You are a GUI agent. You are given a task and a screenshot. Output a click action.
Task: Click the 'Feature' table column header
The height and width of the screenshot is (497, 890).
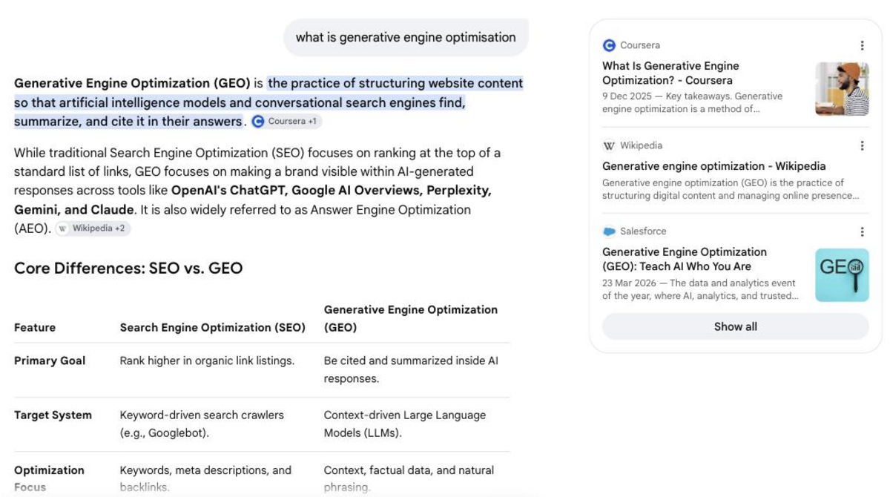[35, 327]
